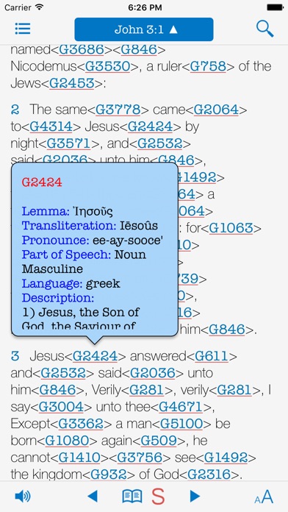Tap G2424 popup heading in red
288x512 pixels.
click(42, 182)
